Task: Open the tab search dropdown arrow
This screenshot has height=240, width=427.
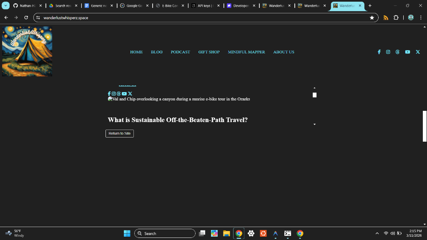Action: pyautogui.click(x=6, y=6)
